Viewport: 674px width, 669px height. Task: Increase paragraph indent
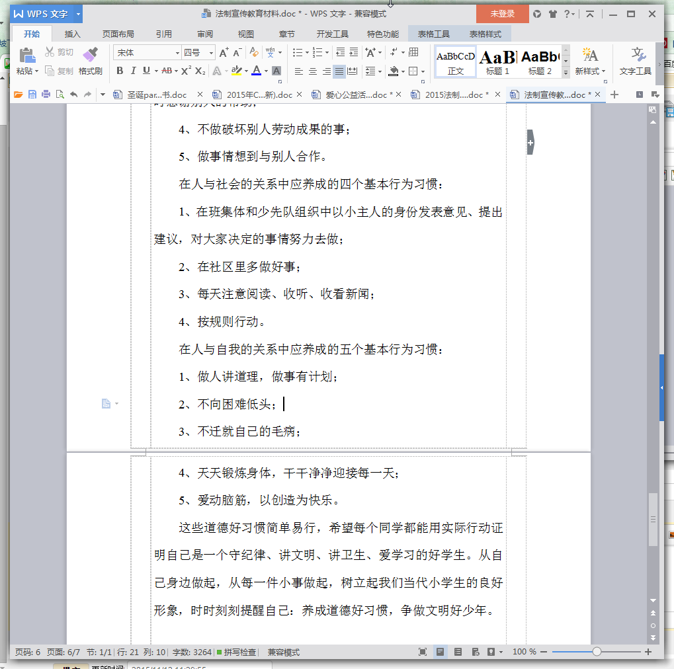coord(354,52)
